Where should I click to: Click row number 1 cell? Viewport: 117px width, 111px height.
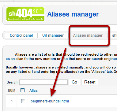[12, 101]
